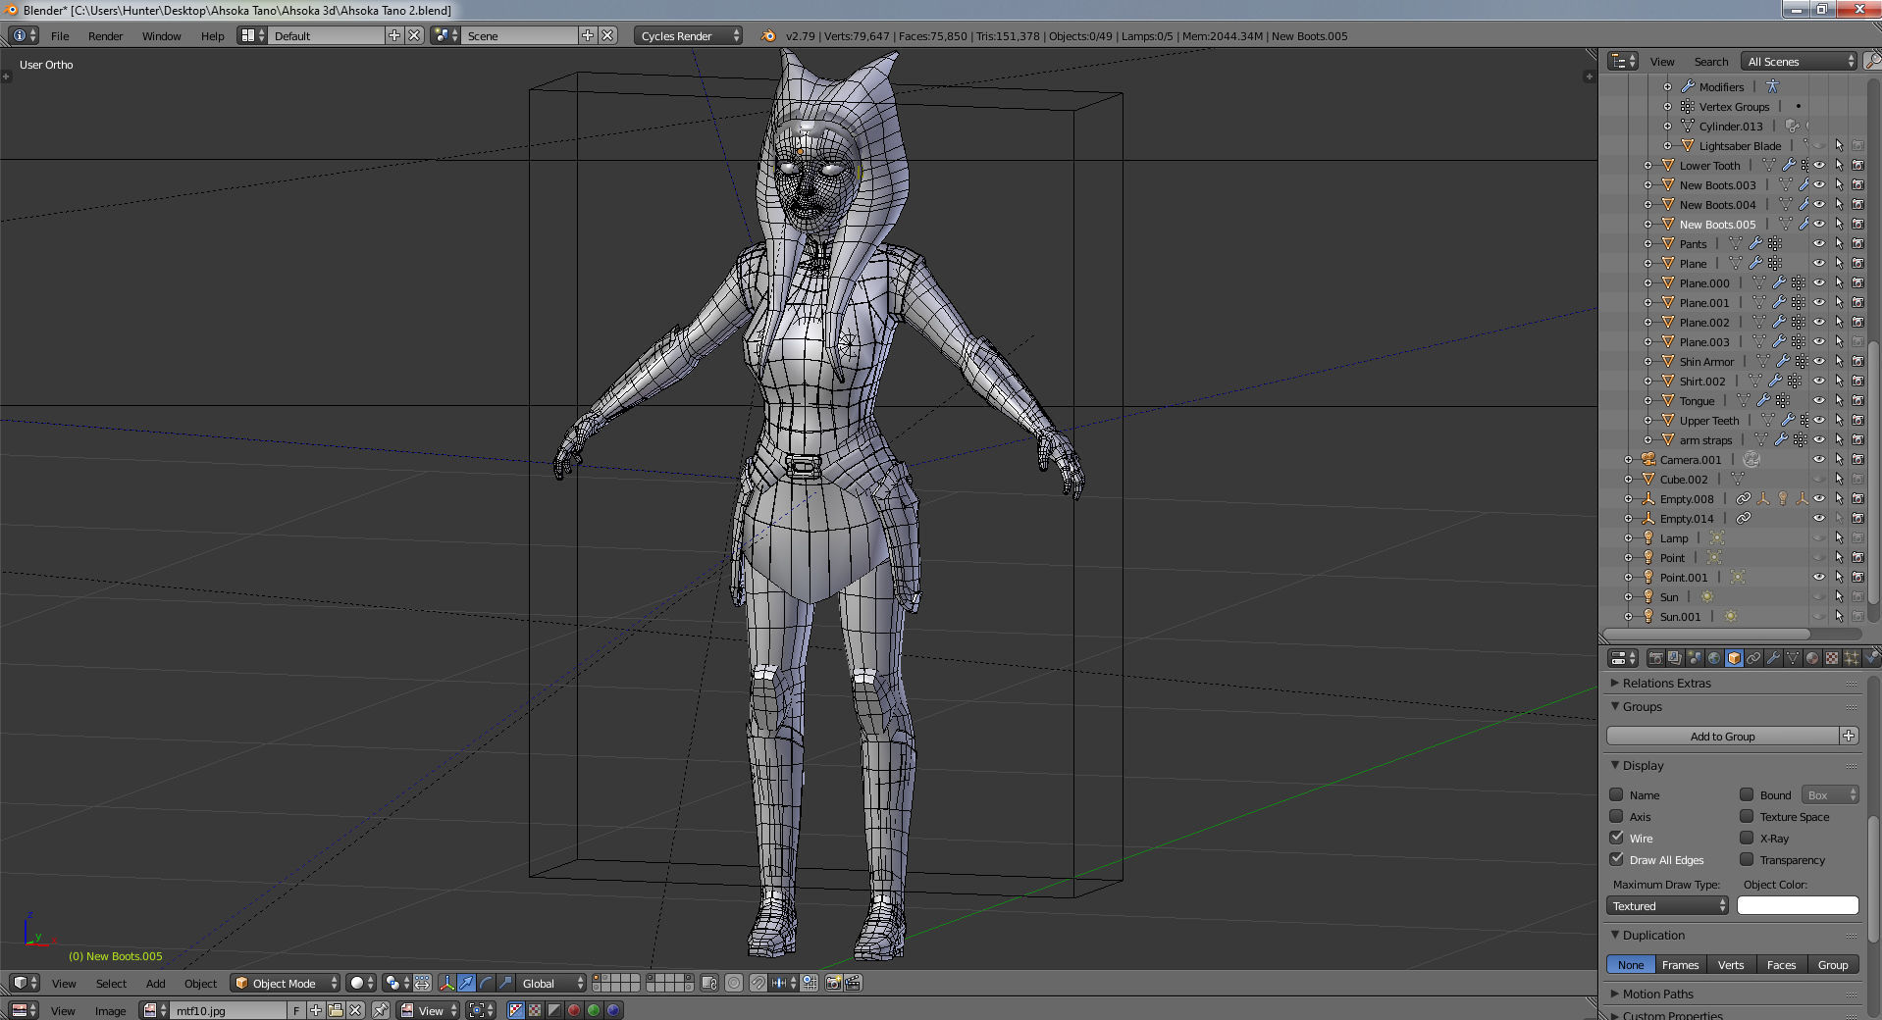Open the Modifiers properties tab (wrench icon)

click(1773, 658)
